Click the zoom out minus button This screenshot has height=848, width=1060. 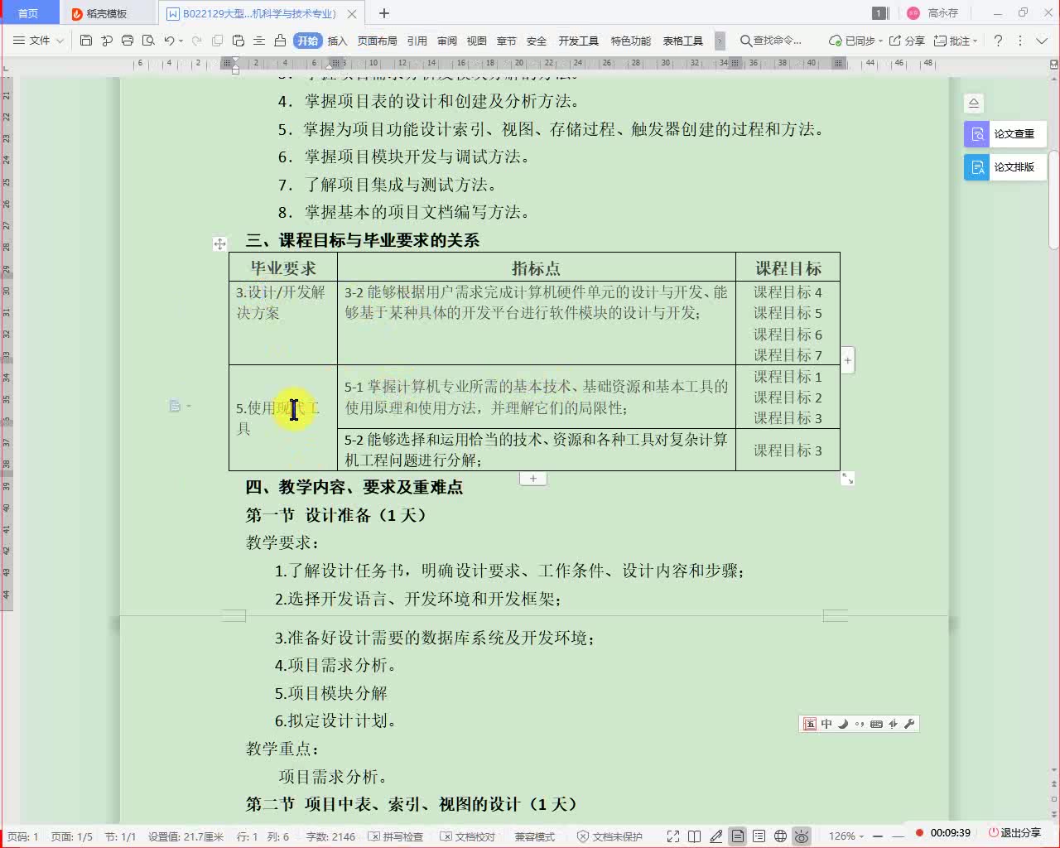coord(878,836)
